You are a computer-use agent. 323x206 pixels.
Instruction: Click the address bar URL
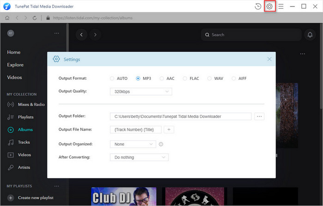pyautogui.click(x=93, y=18)
